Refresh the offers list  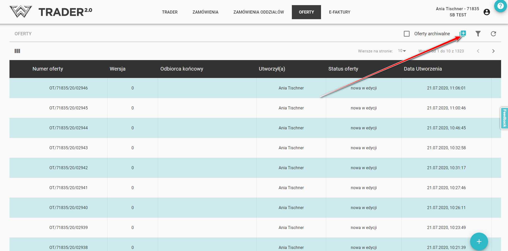point(493,34)
